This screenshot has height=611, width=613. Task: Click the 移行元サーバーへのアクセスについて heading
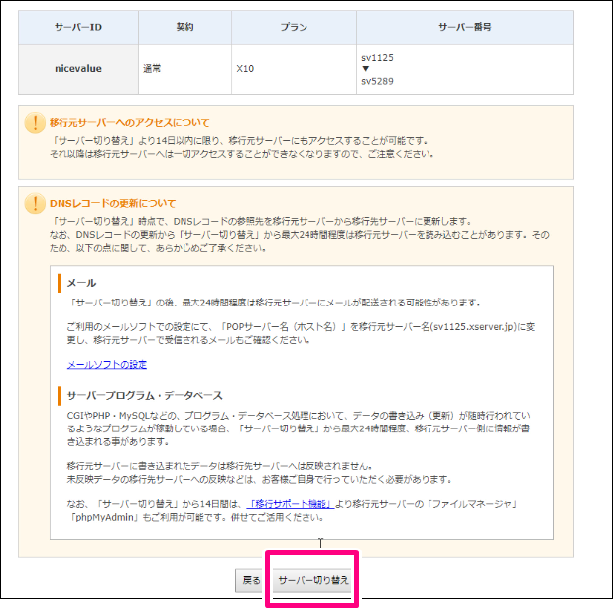tap(129, 123)
